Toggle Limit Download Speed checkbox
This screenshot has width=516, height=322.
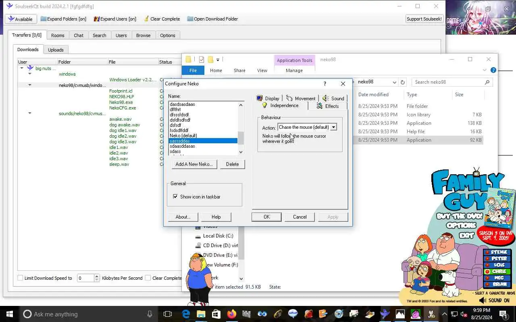tap(20, 278)
